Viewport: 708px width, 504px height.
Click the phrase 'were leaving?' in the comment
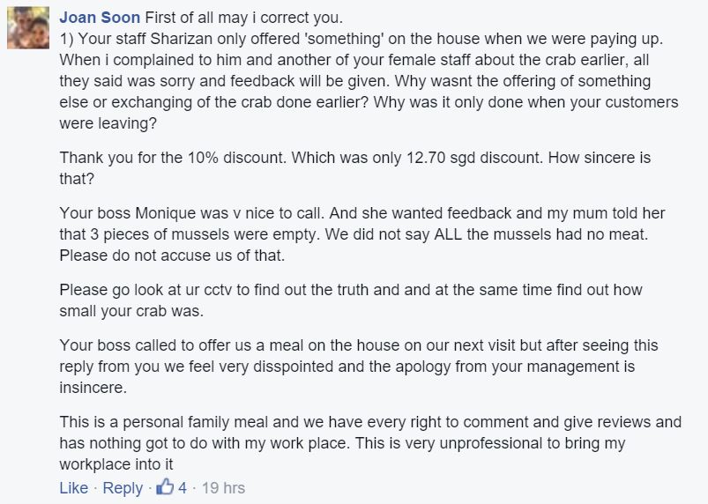point(108,123)
